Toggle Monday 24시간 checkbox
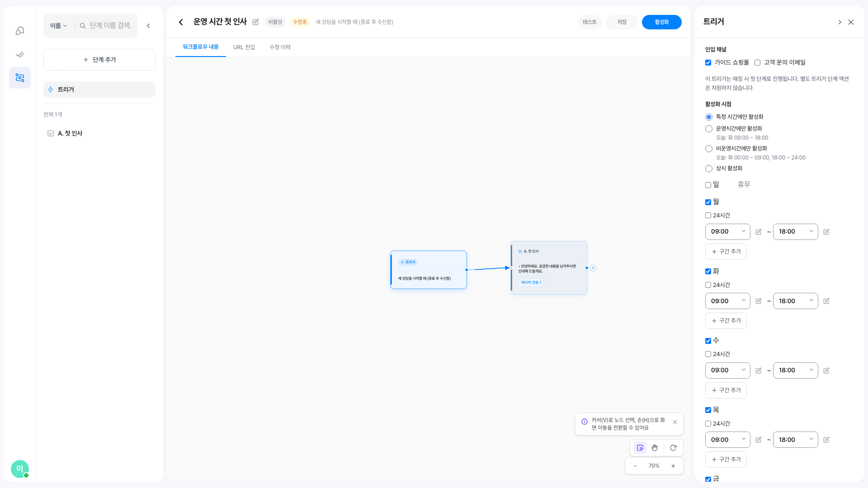Image resolution: width=868 pixels, height=488 pixels. pos(708,216)
